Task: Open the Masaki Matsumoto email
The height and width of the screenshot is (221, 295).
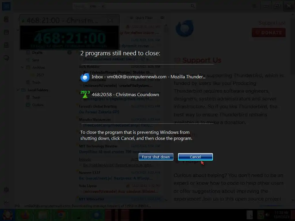Action: pyautogui.click(x=120, y=122)
